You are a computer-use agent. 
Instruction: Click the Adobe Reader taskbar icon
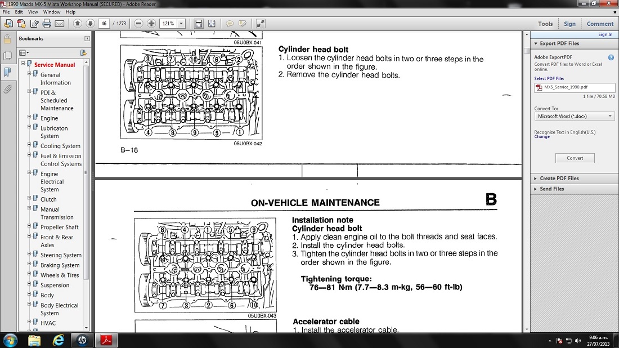pos(106,340)
